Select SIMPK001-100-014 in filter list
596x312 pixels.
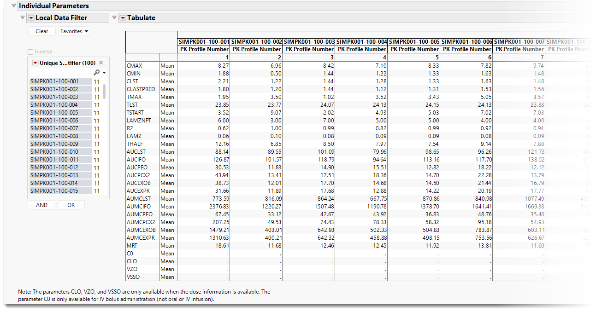(61, 183)
